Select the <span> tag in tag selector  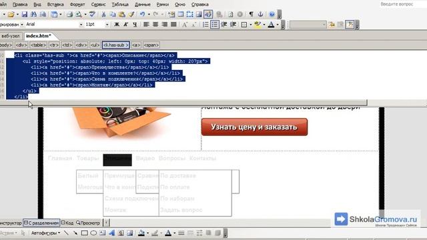pos(151,45)
